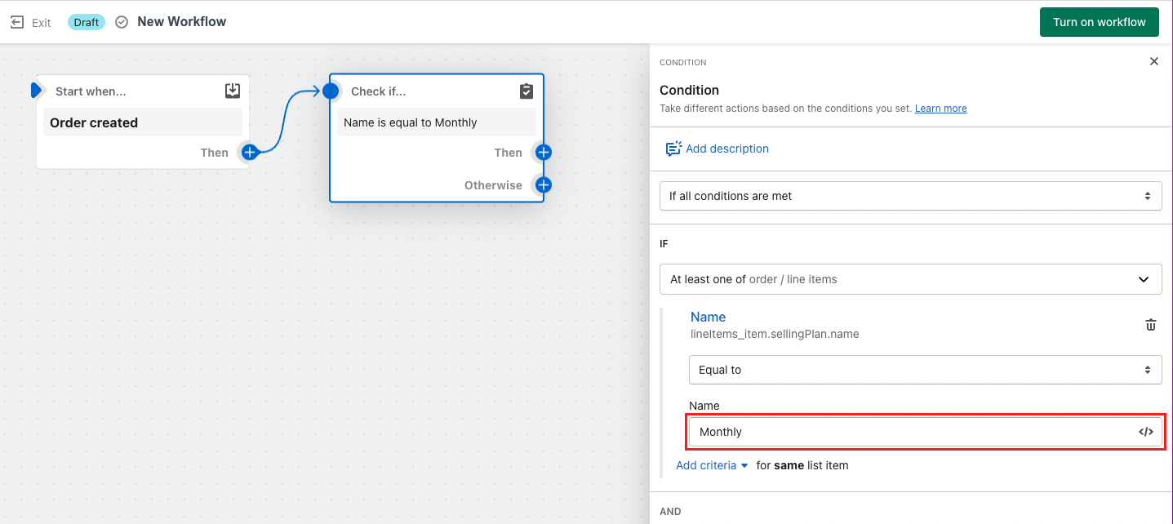The image size is (1173, 524).
Task: Click the Name criterion title link
Action: (708, 317)
